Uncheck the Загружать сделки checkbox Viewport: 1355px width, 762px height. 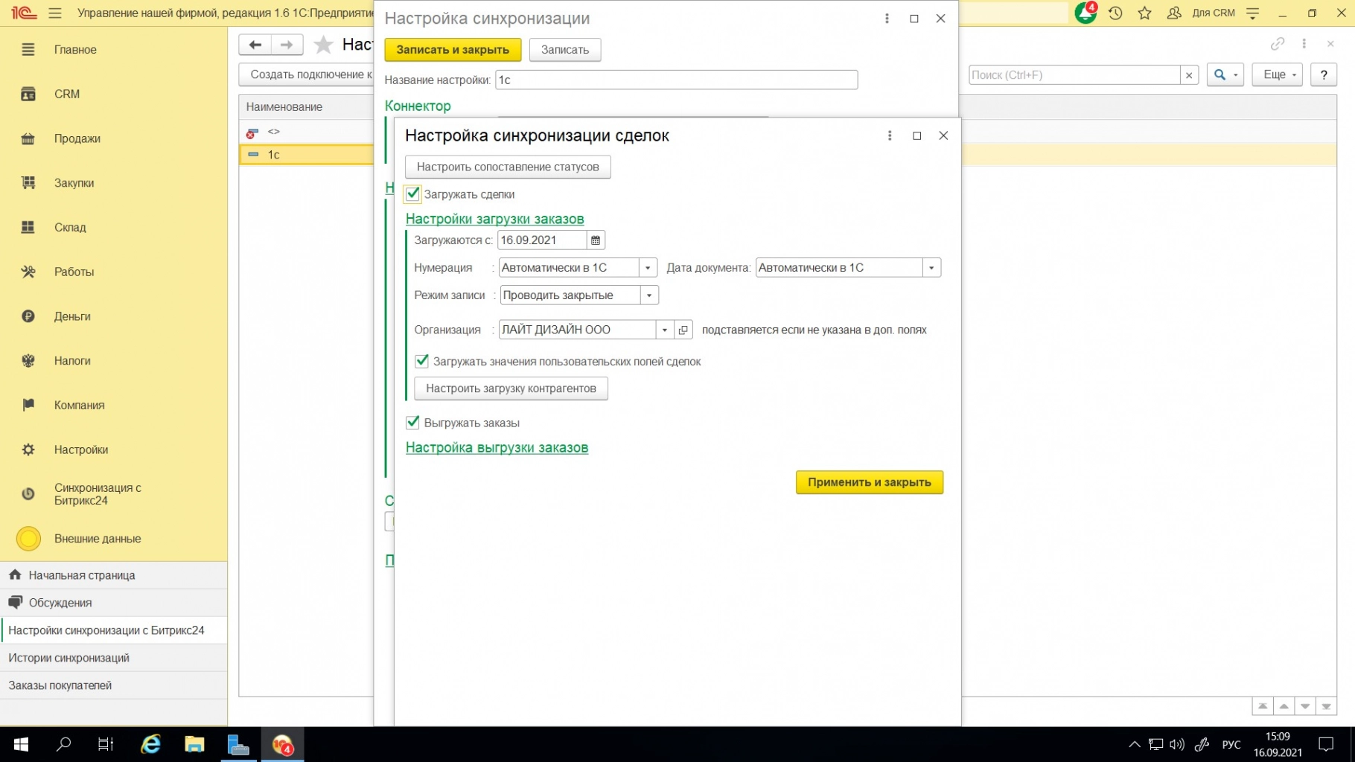coord(412,194)
